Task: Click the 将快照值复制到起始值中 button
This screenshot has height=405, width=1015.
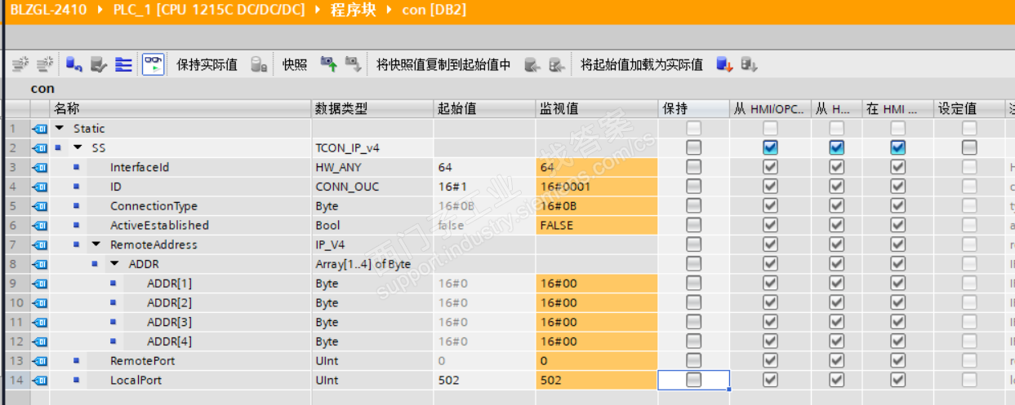Action: coord(443,65)
